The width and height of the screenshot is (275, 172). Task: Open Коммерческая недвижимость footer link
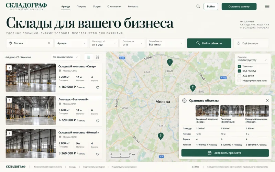click(x=48, y=167)
